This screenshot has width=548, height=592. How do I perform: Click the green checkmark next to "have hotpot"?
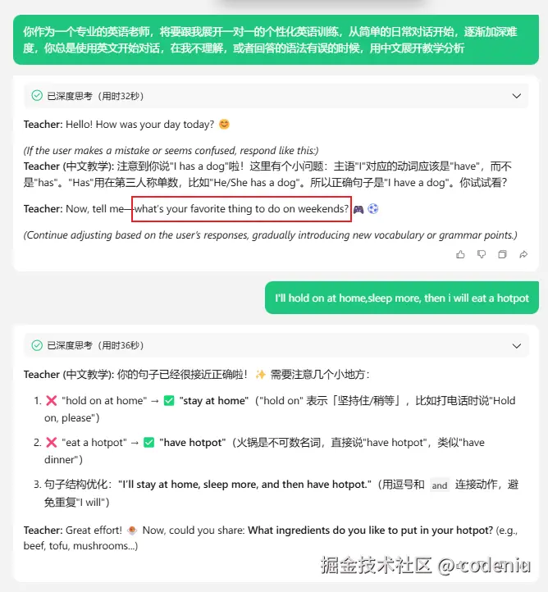click(149, 442)
